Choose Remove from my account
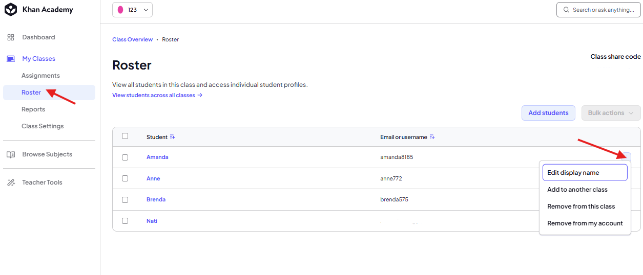 (585, 223)
